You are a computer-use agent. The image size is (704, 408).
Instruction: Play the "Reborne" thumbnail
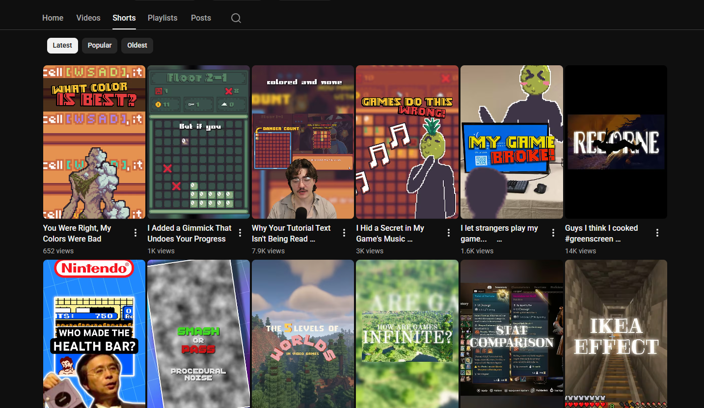tap(616, 142)
